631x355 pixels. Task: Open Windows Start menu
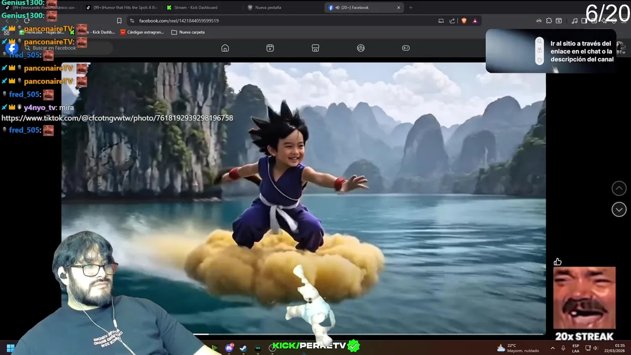click(10, 348)
